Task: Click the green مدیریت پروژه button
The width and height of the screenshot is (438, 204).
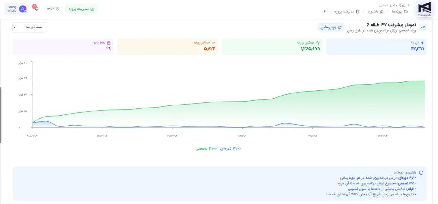Action: tap(81, 9)
